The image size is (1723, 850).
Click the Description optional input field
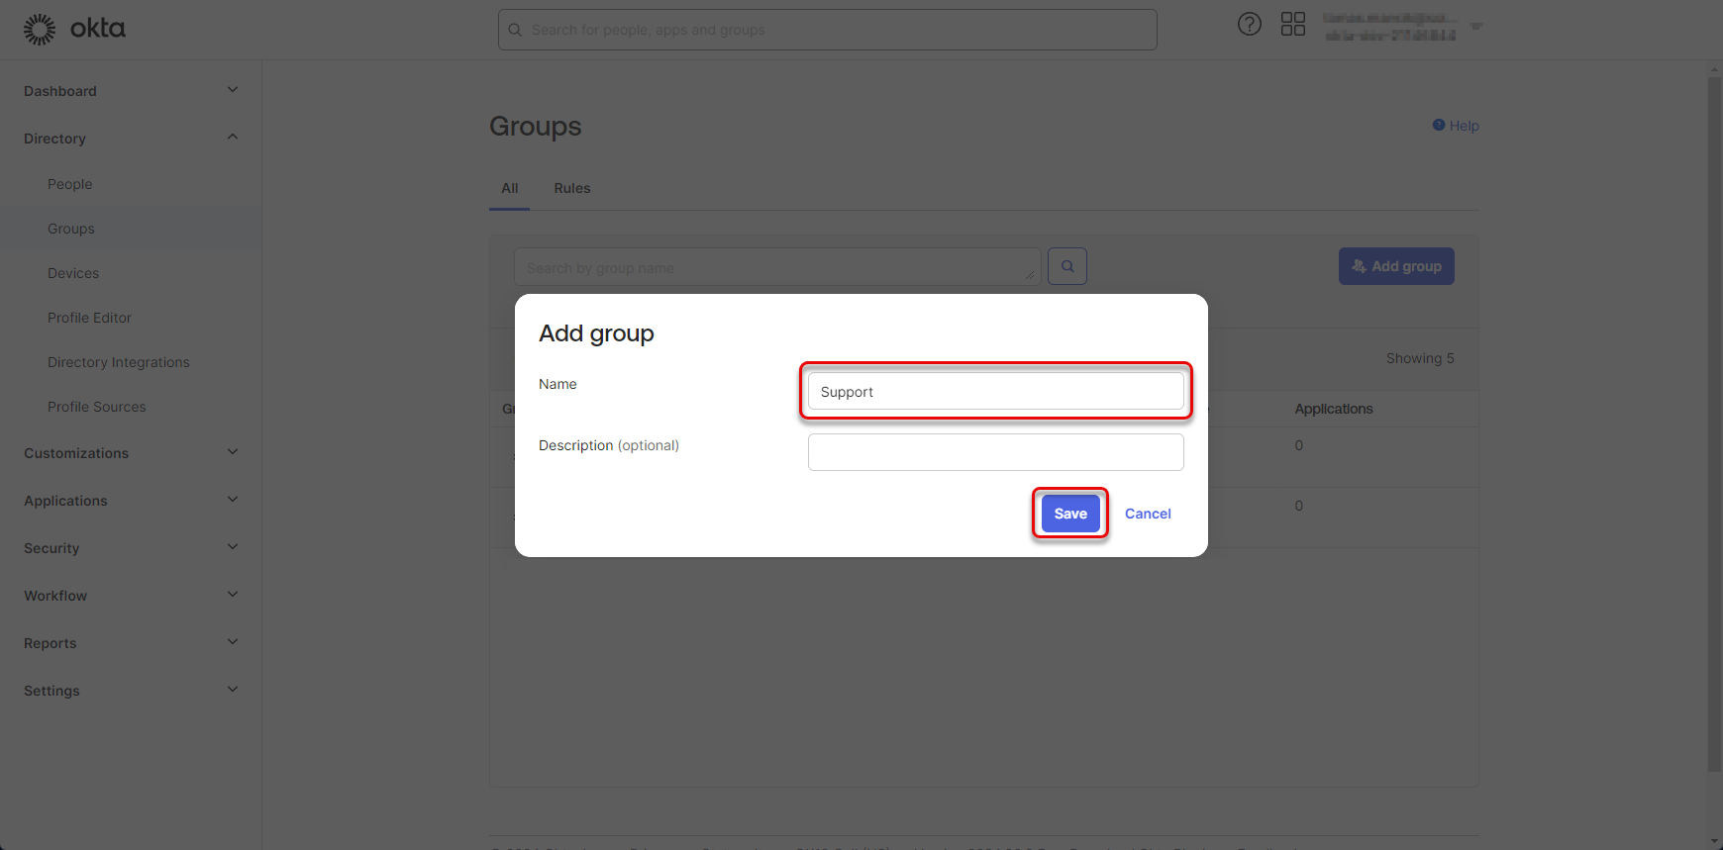995,452
